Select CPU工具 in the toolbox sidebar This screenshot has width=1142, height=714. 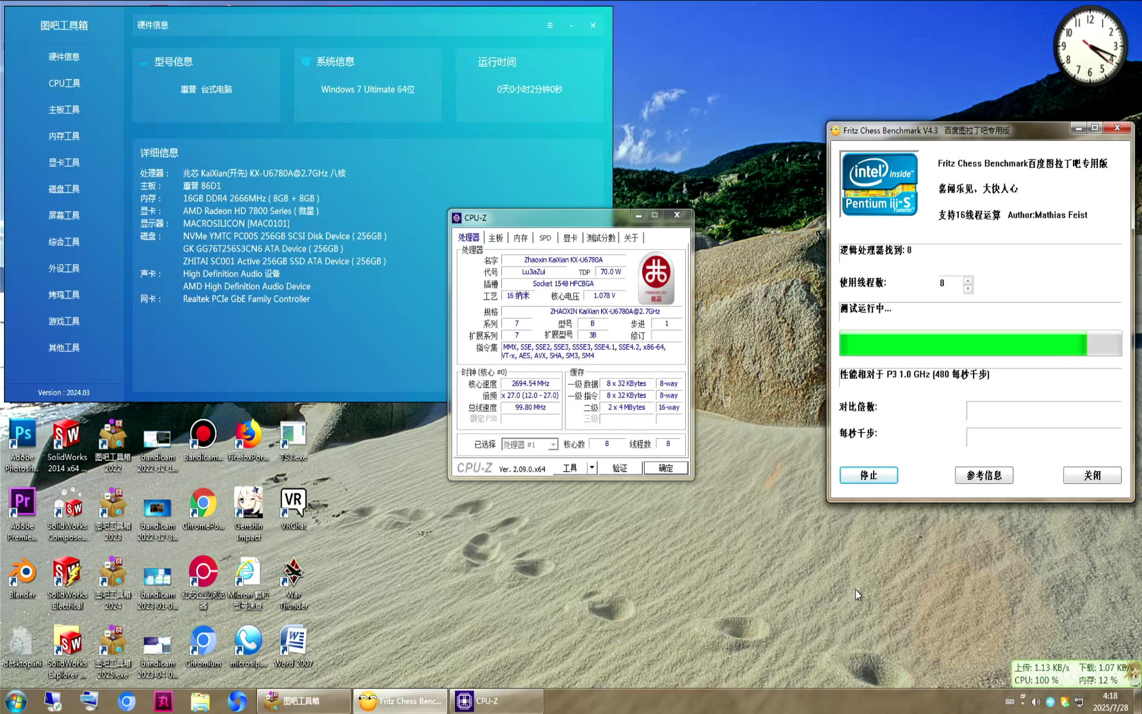pos(64,83)
